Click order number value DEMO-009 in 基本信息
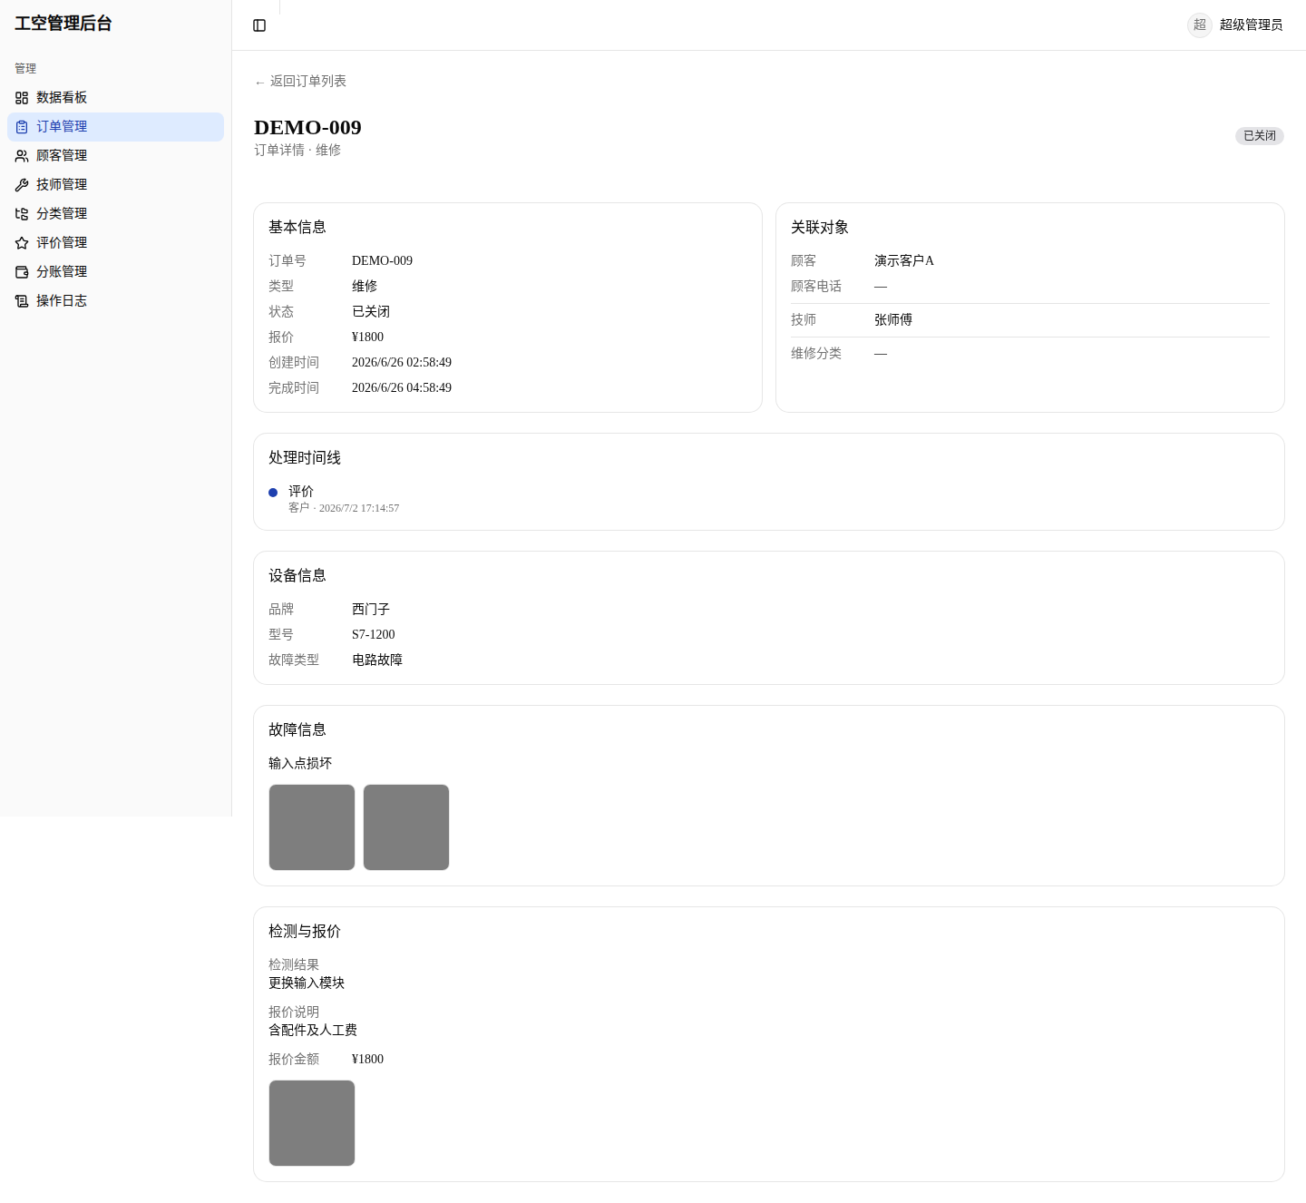The height and width of the screenshot is (1203, 1306). tap(382, 261)
